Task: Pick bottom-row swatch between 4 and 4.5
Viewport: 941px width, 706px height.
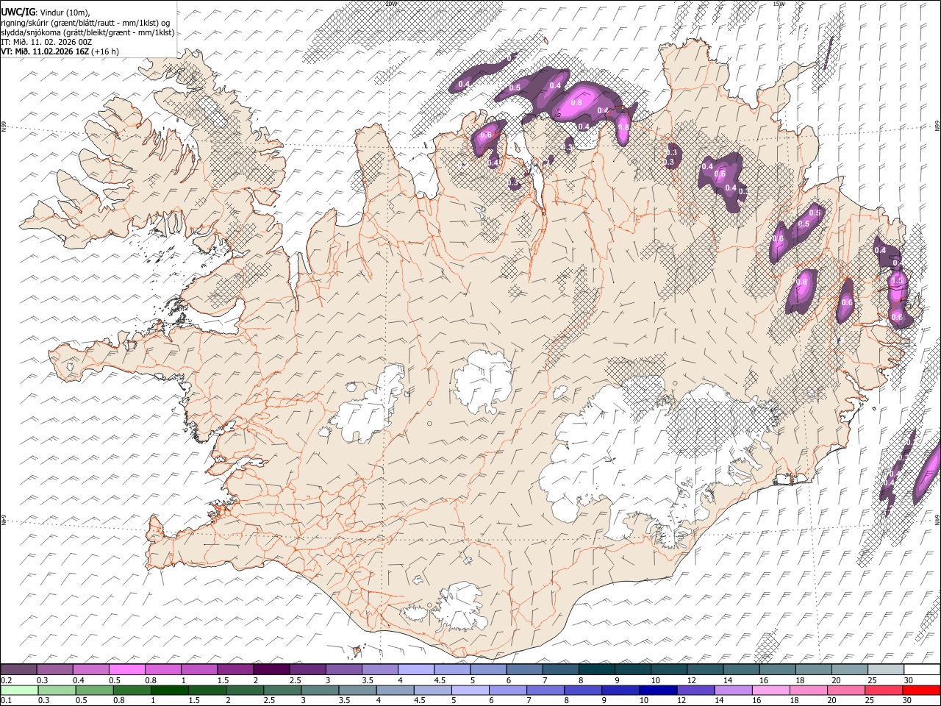Action: (x=395, y=690)
